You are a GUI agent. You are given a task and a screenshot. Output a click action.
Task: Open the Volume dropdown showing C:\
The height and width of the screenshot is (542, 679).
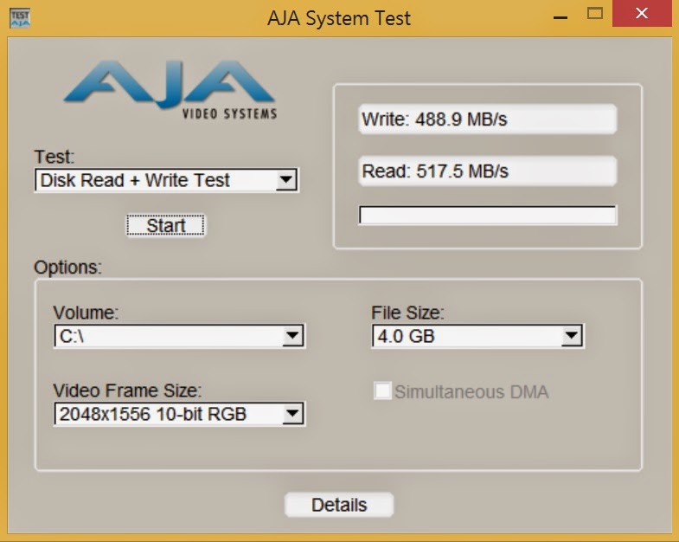180,336
